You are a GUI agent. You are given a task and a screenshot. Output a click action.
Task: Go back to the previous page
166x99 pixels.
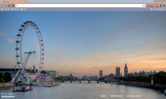pyautogui.click(x=2, y=5)
